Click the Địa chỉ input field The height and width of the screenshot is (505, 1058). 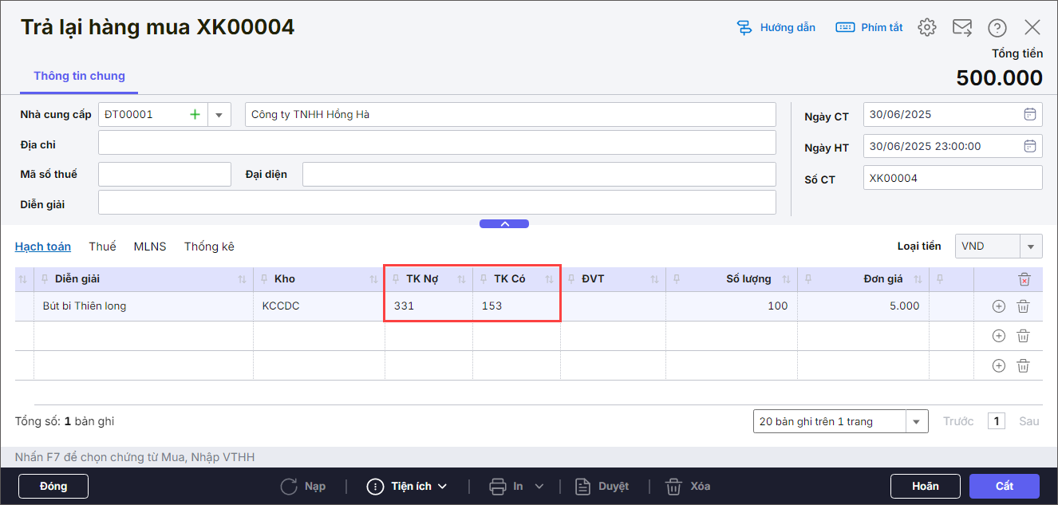pyautogui.click(x=437, y=143)
